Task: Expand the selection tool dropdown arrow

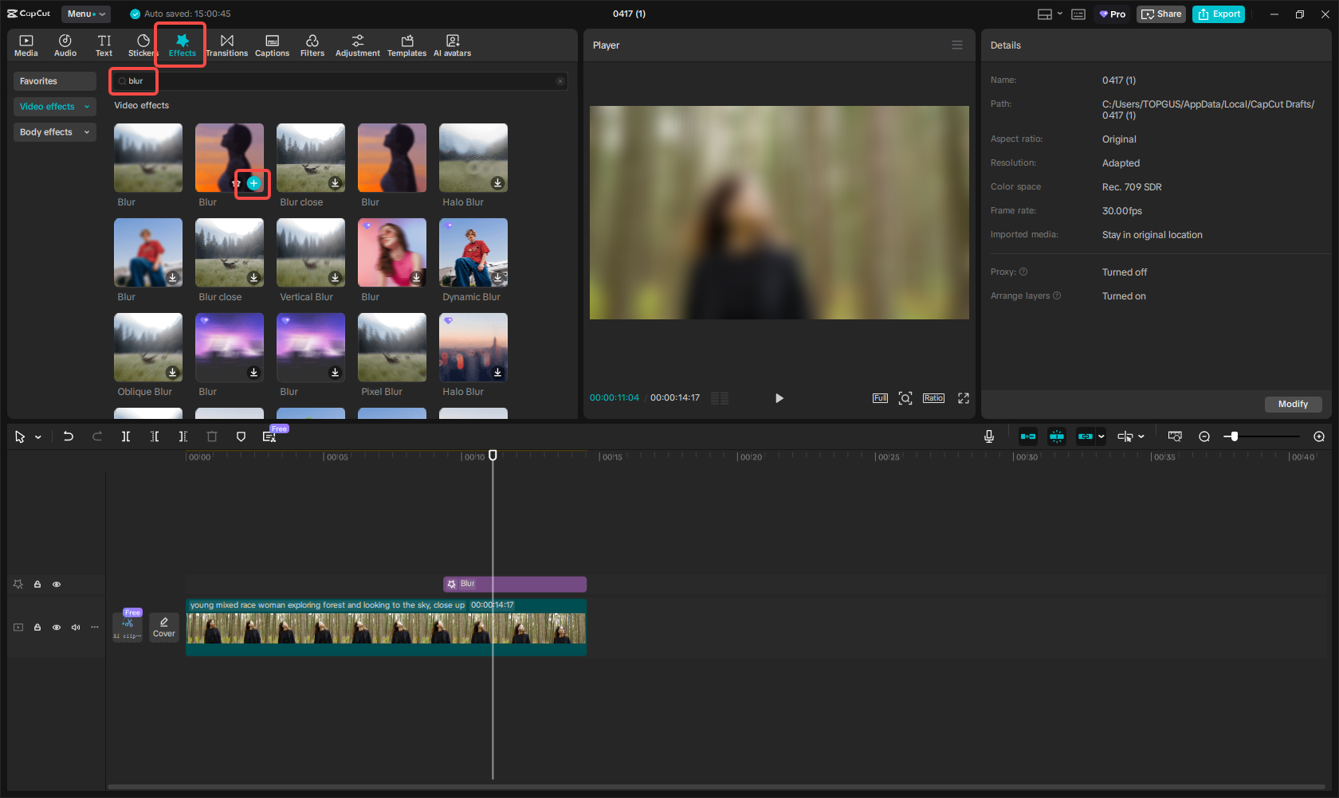Action: tap(38, 437)
